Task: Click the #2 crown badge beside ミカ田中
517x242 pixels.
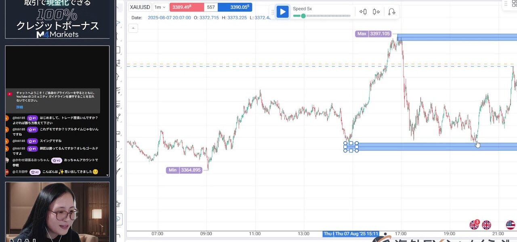Action: click(x=35, y=172)
